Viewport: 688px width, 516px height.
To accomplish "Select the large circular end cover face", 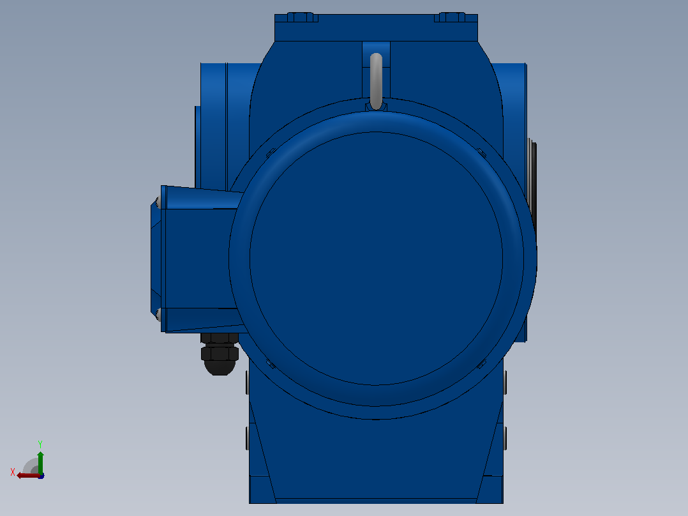I will (376, 258).
